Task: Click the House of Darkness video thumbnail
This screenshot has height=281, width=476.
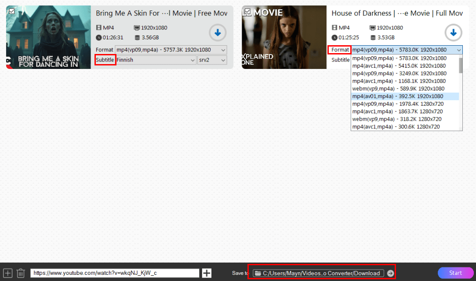Action: click(x=284, y=37)
